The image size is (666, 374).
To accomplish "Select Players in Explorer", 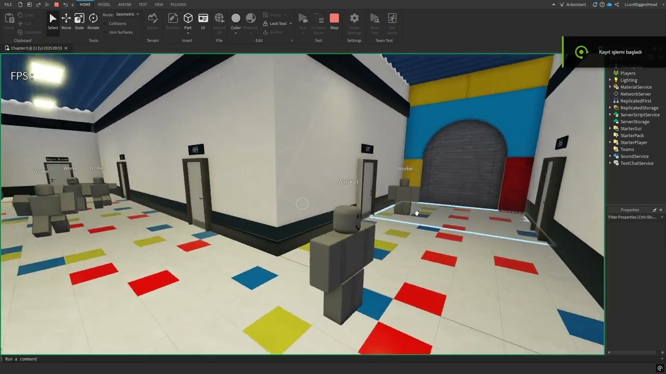I will point(627,73).
